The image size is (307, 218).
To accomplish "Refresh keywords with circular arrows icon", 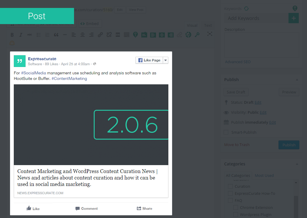I will tap(246, 9).
